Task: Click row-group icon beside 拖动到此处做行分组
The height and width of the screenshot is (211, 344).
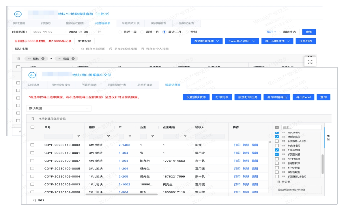Action: (x=33, y=118)
